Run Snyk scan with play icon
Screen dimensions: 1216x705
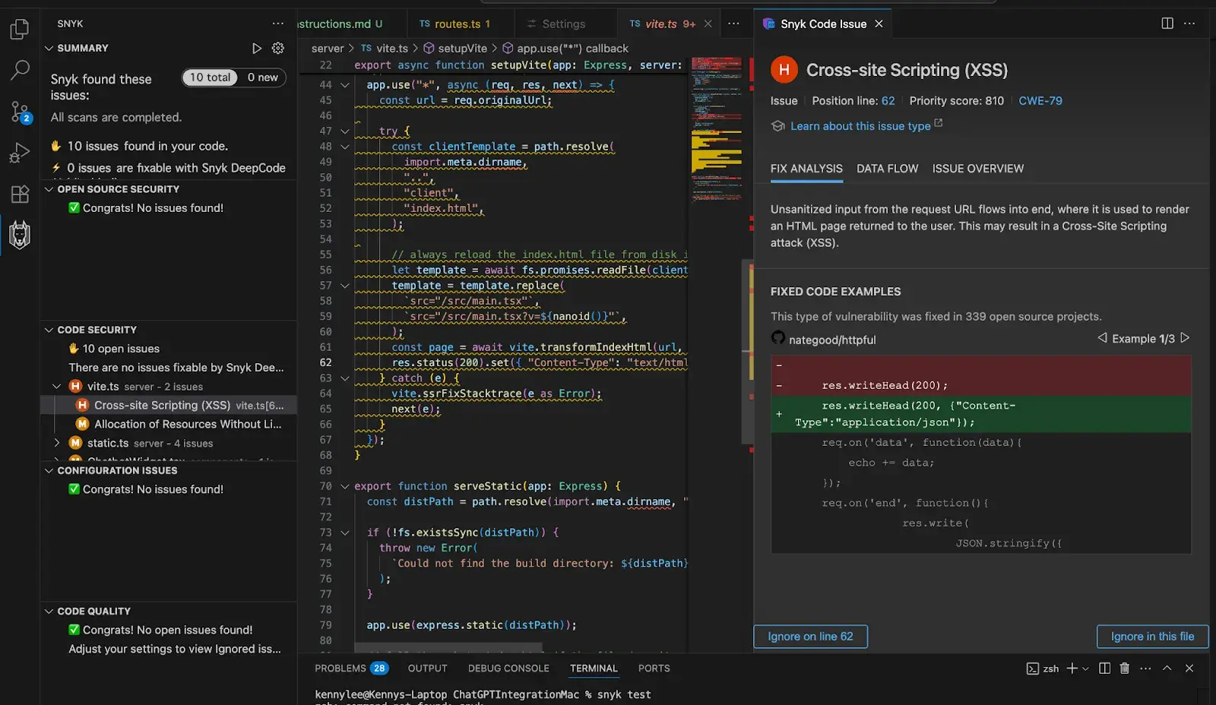pos(257,48)
